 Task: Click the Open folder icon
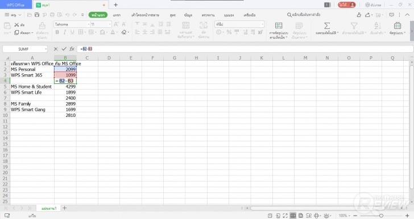(x=30, y=15)
